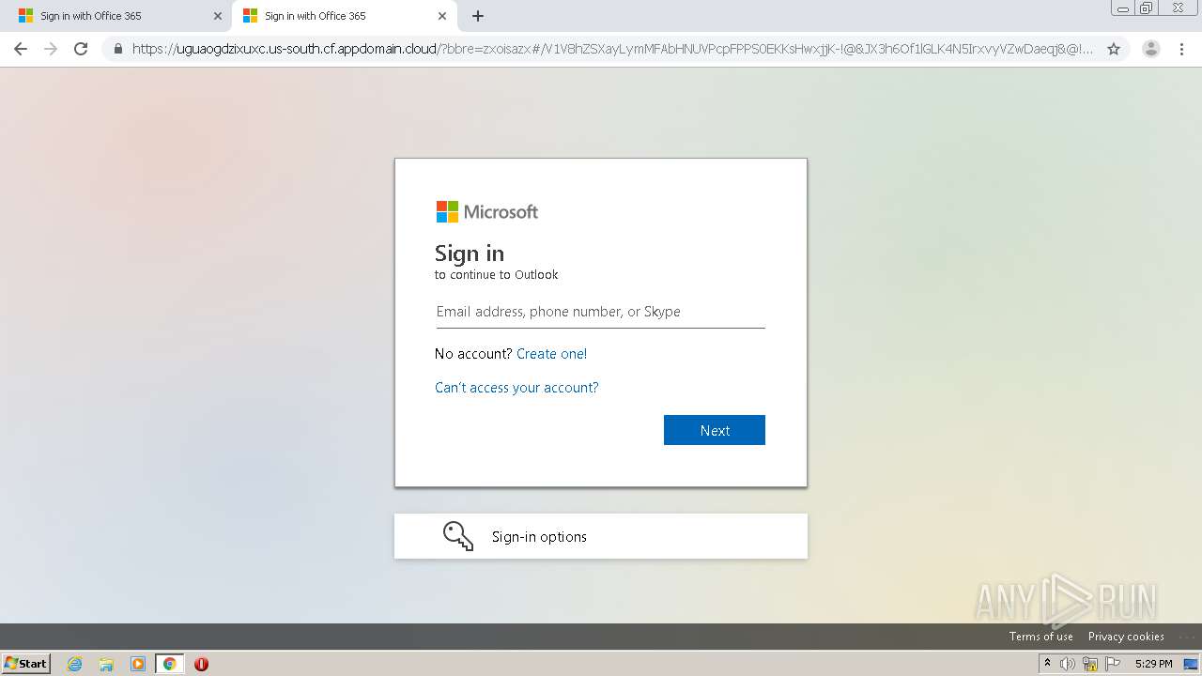The width and height of the screenshot is (1202, 676).
Task: Open Privacy cookies link
Action: click(x=1126, y=637)
